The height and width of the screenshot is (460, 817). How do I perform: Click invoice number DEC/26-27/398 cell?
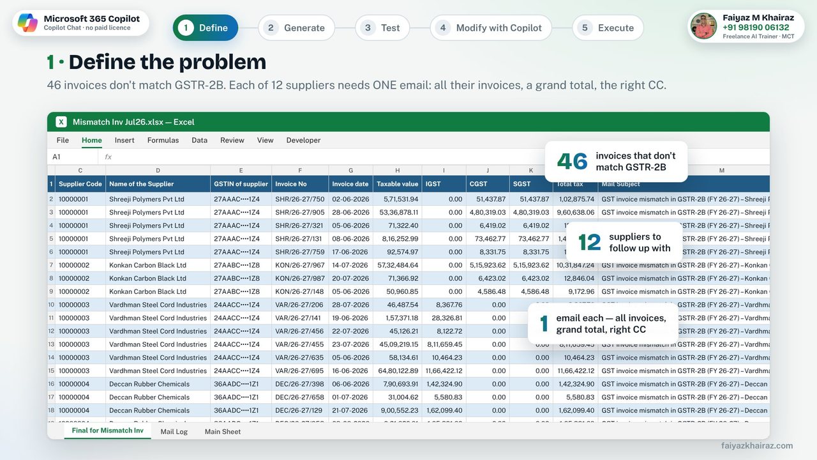click(300, 384)
